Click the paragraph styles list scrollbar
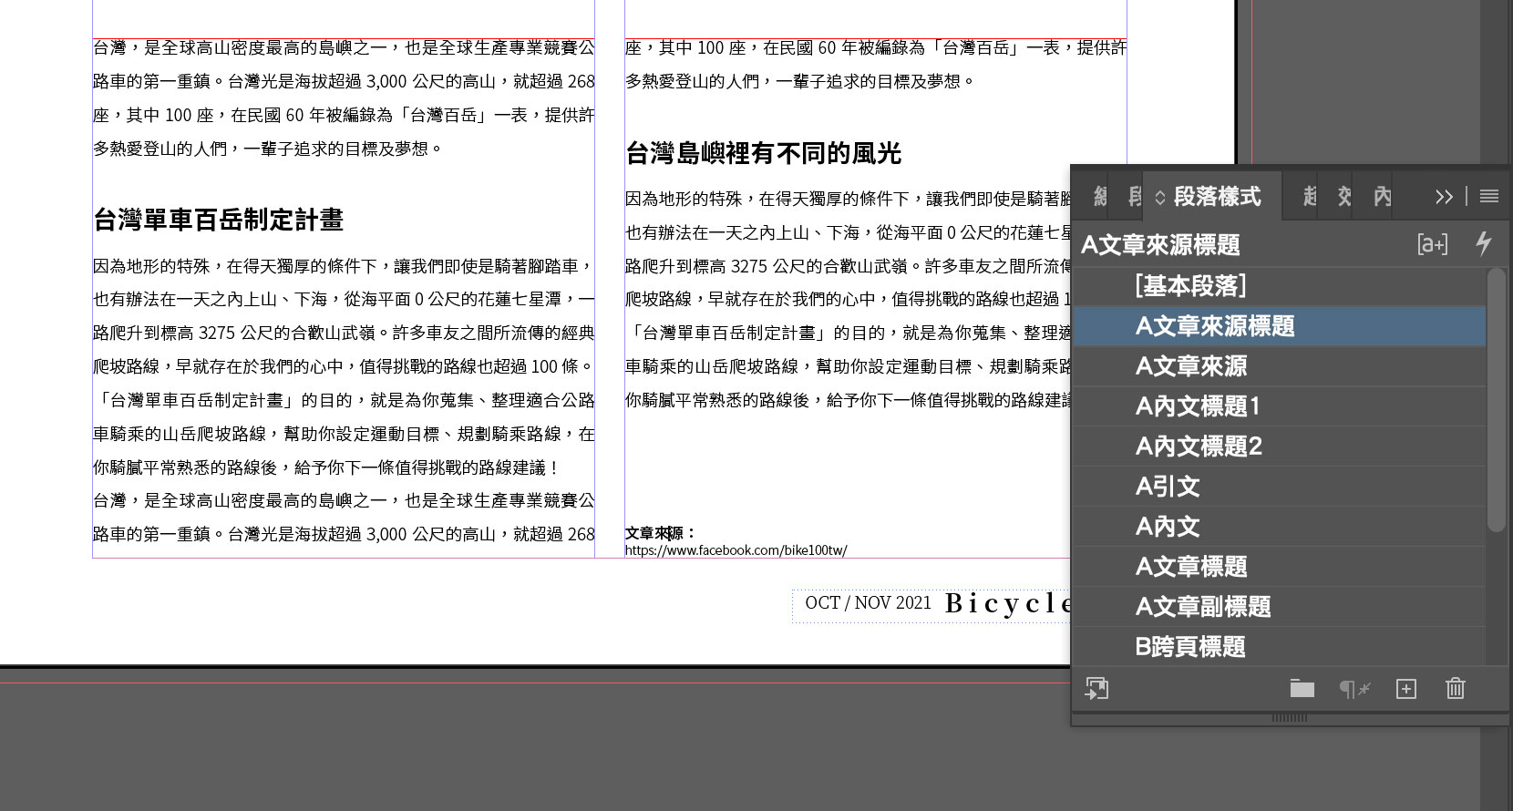The height and width of the screenshot is (811, 1513). tap(1496, 401)
